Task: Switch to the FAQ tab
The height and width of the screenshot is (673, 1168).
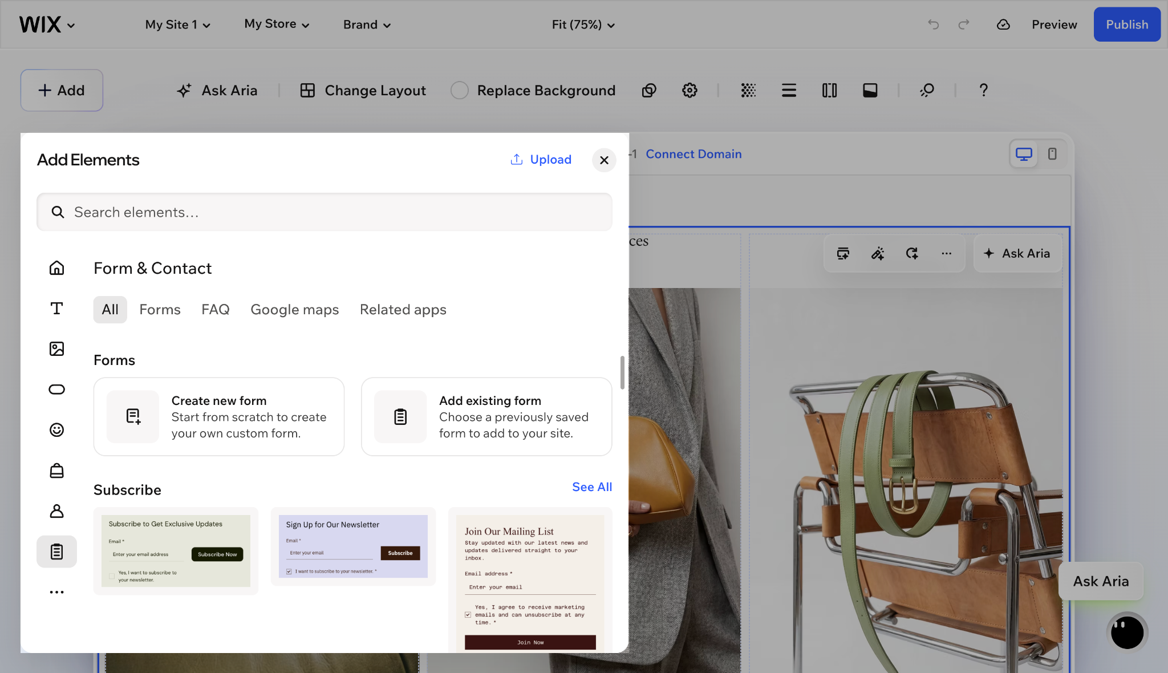Action: click(215, 309)
